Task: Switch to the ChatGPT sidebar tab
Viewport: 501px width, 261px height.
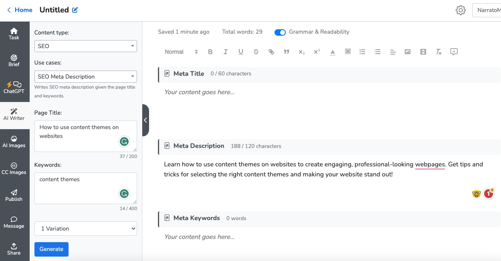Action: (14, 87)
